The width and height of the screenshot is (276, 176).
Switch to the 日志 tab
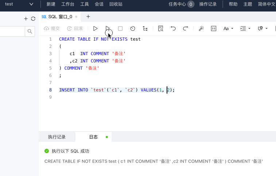tap(93, 137)
